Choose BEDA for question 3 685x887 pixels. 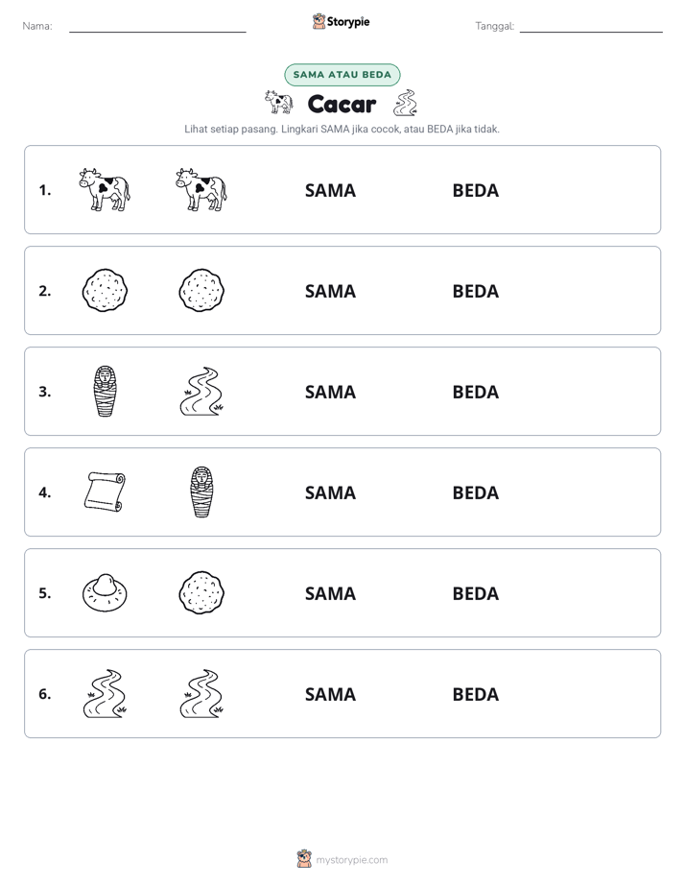coord(475,392)
